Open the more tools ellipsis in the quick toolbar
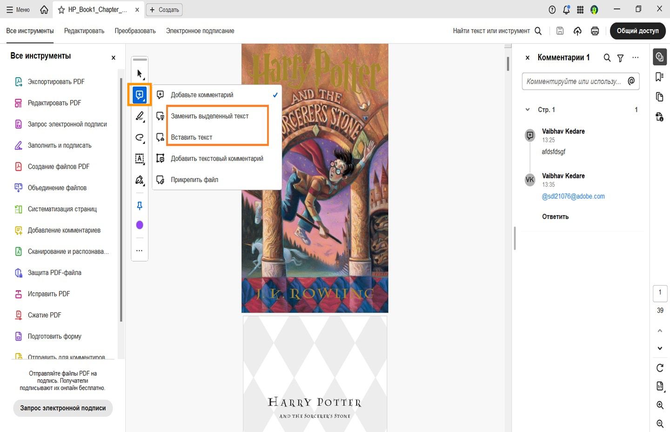The height and width of the screenshot is (432, 670). [x=140, y=251]
